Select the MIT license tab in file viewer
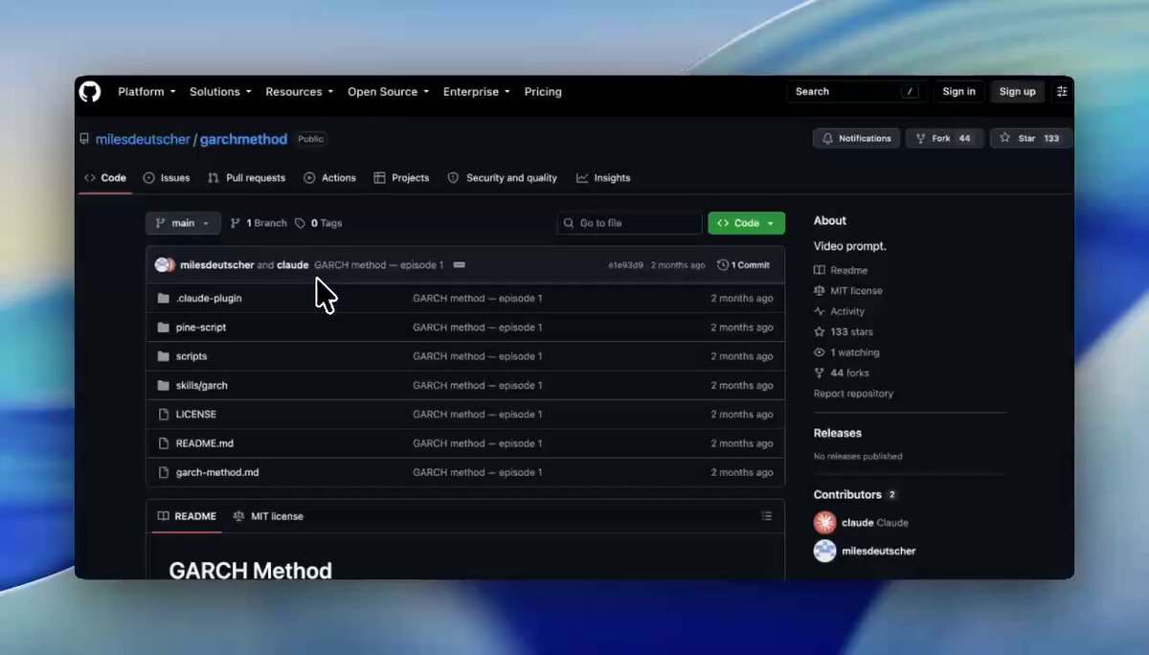The image size is (1149, 655). point(268,516)
